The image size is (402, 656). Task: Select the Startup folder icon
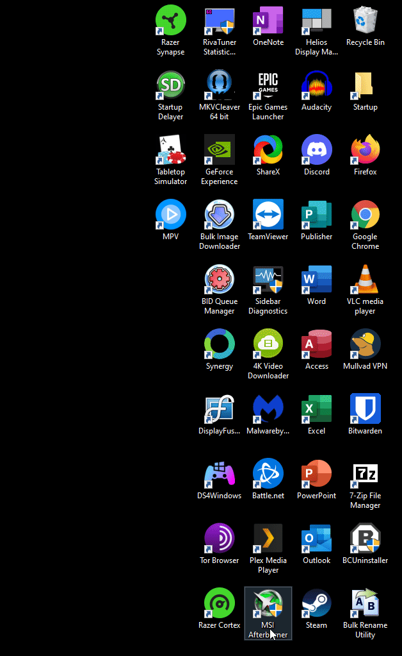[366, 85]
